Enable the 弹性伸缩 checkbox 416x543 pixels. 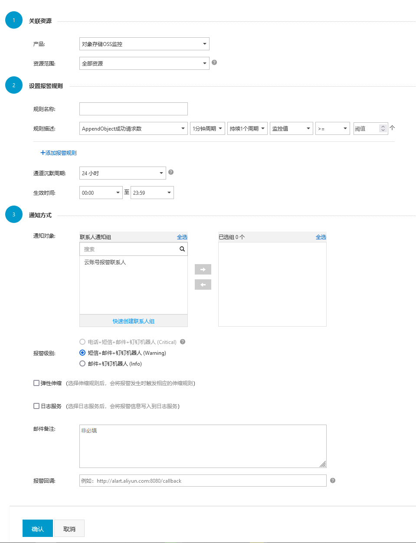pos(36,383)
